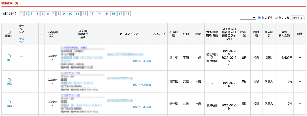Image resolution: width=307 pixels, height=116 pixels.
Task: Select the 'をはずす' radio option
Action: click(259, 18)
